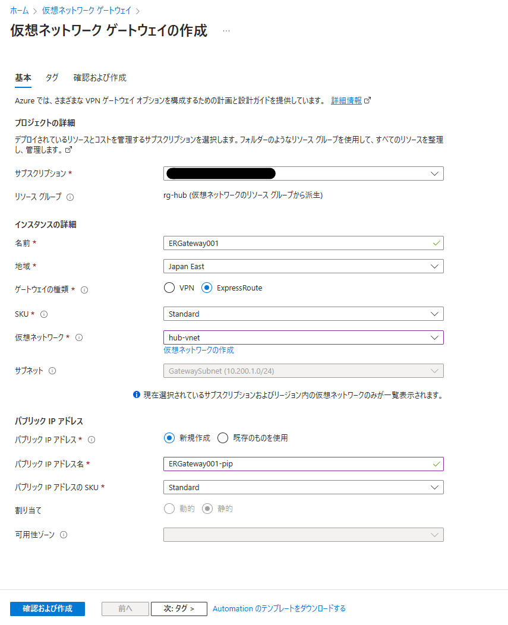
Task: Click 仮想ネットワークの作成 link
Action: pos(198,350)
